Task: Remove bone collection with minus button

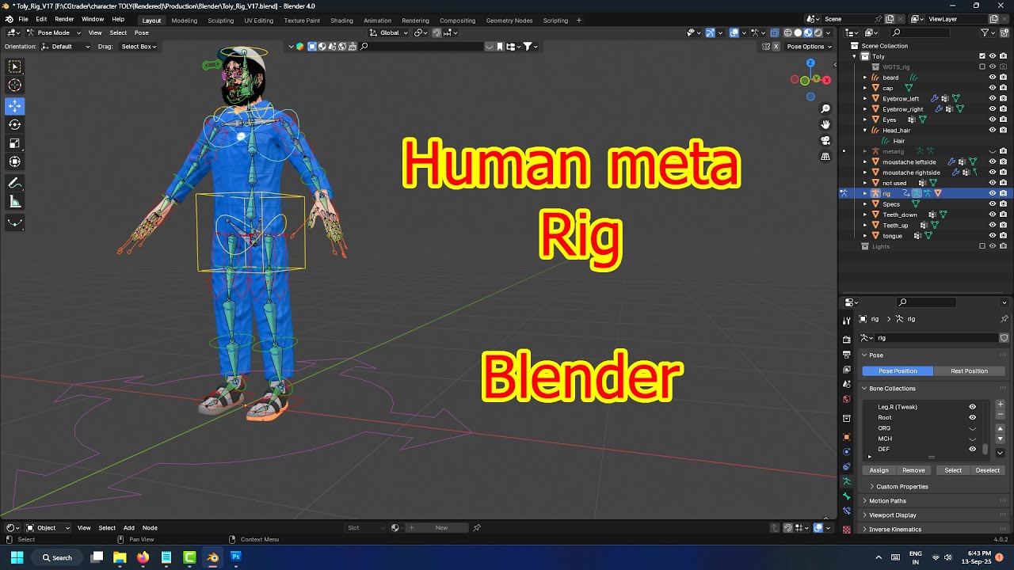Action: (1000, 414)
